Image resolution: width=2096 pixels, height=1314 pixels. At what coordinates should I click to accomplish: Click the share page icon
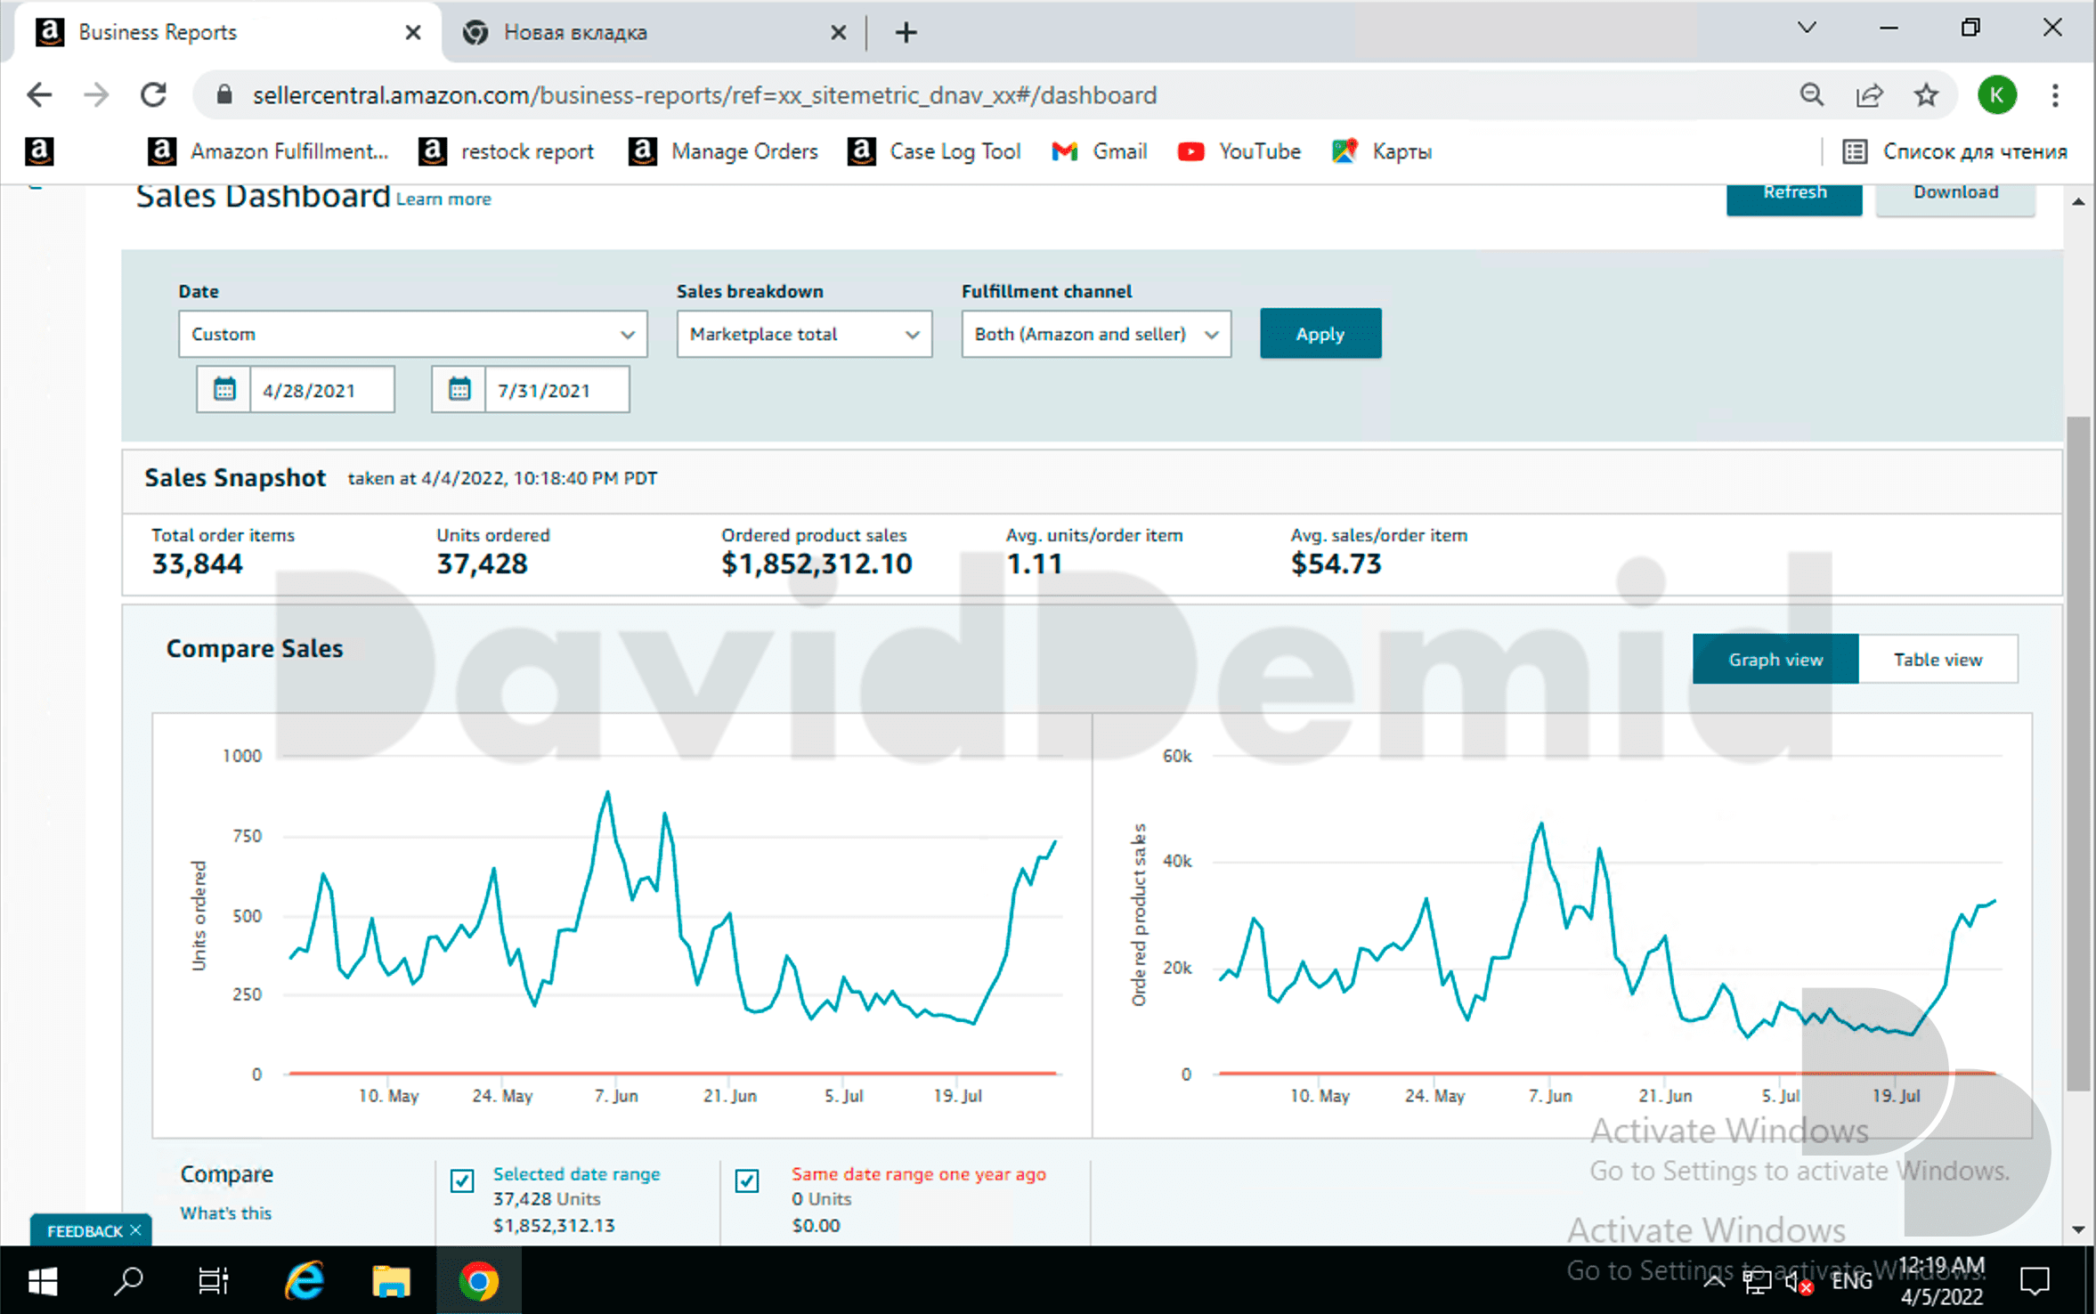pos(1869,95)
